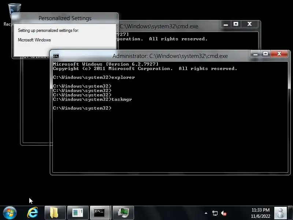Image resolution: width=293 pixels, height=220 pixels.
Task: Open the Start menu orb
Action: click(x=10, y=213)
